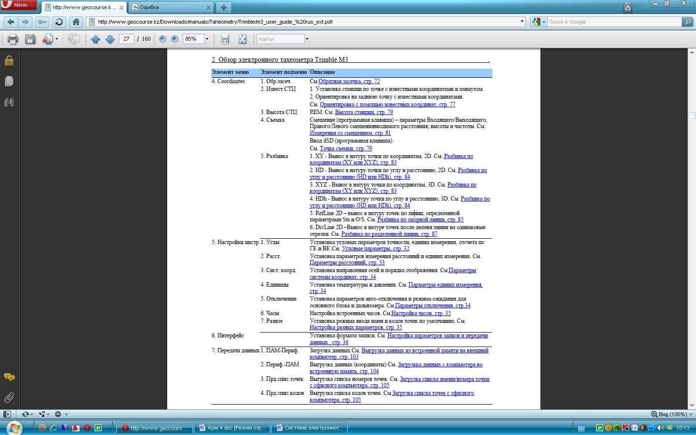Launch Opera from quick launch bar
This screenshot has width=696, height=435.
(x=87, y=428)
